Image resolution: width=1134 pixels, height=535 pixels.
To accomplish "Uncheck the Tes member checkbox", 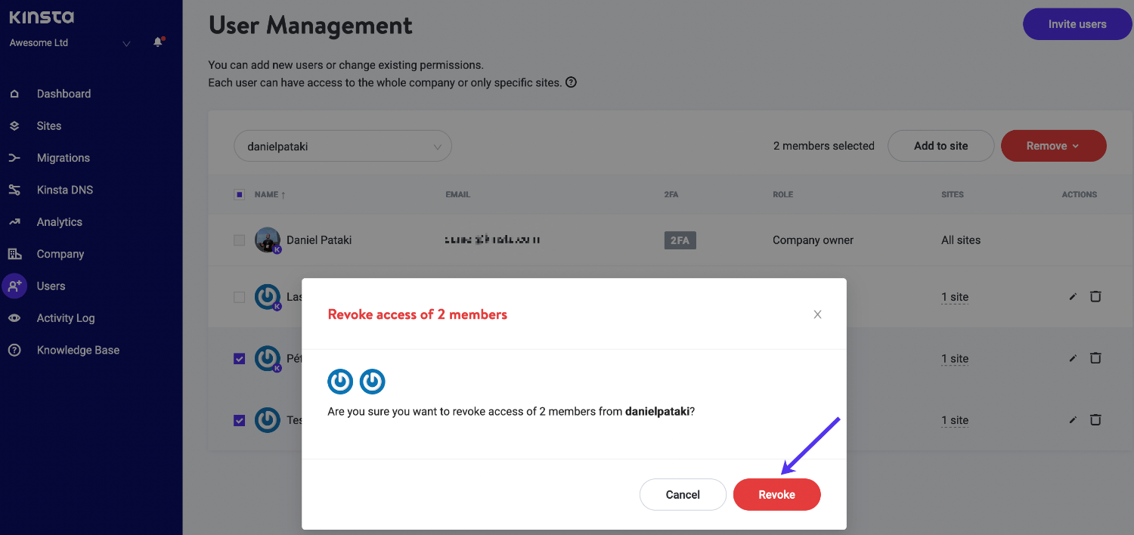I will point(240,420).
